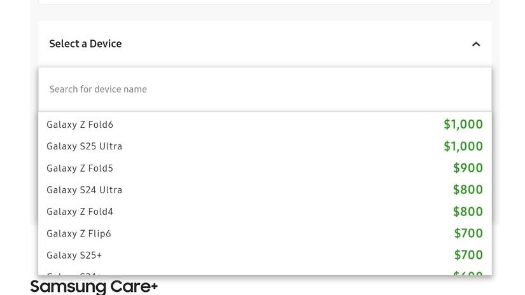Image resolution: width=525 pixels, height=295 pixels.
Task: Click the $1,000 value beside Galaxy Z Fold6
Action: [463, 125]
